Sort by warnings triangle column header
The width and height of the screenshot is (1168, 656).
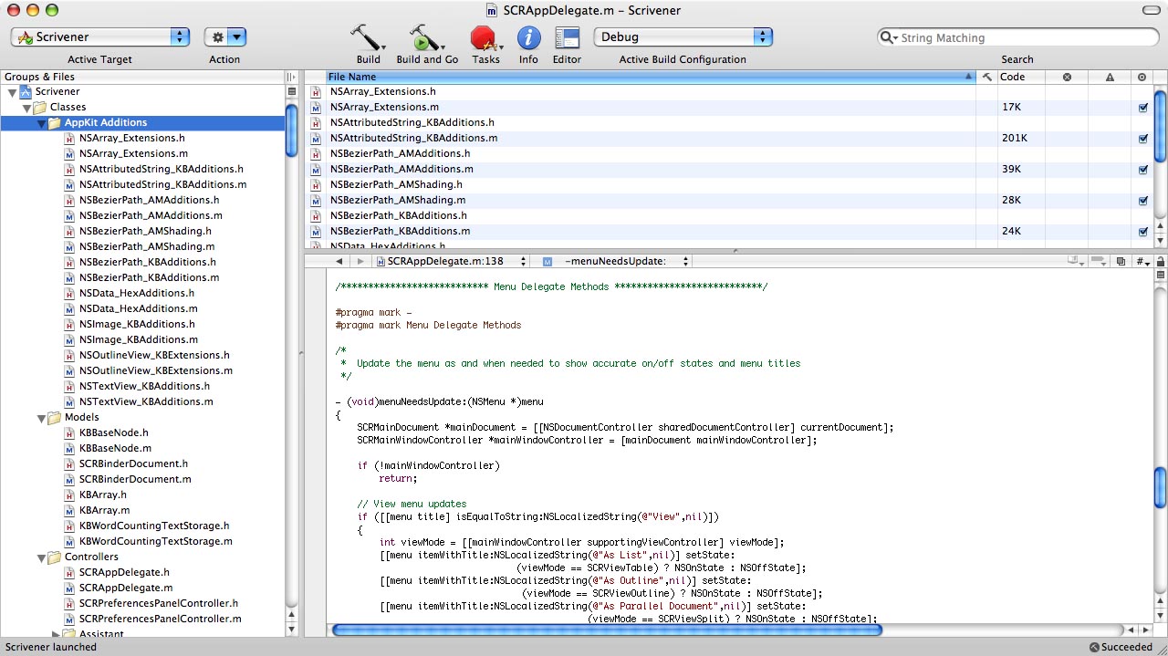tap(1110, 78)
